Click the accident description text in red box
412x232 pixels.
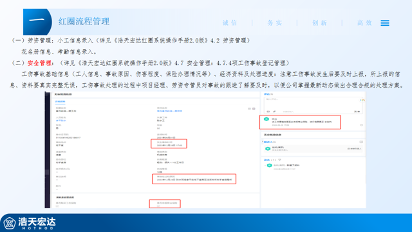click(194, 180)
